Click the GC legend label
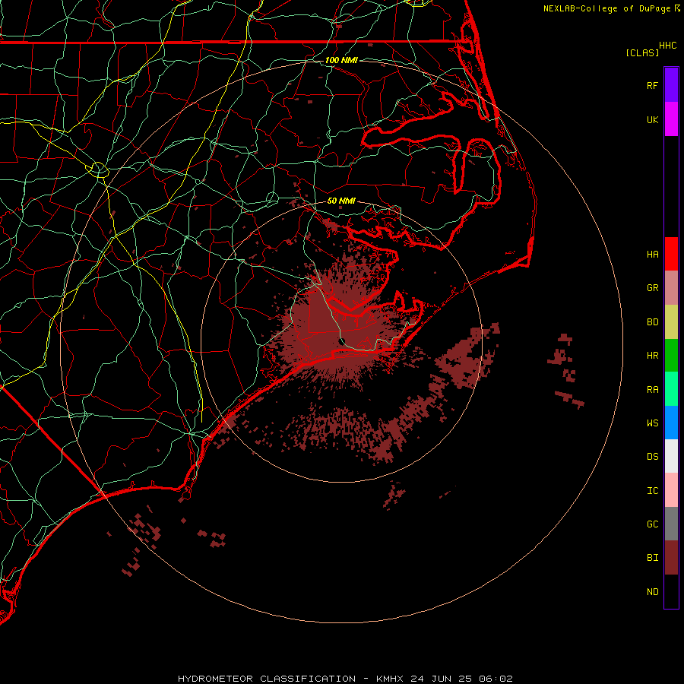 pyautogui.click(x=652, y=524)
